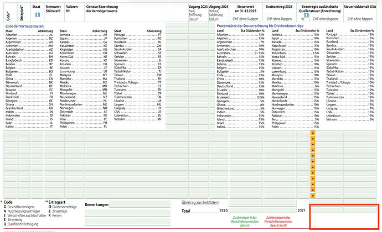Click 'Frankreich 12.8%' in dividend rates list

point(240,97)
